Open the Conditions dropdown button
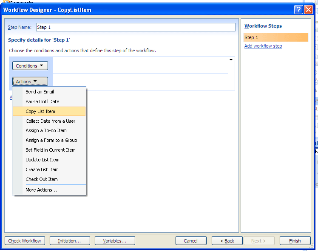This screenshot has height=251, width=318. tap(30, 66)
